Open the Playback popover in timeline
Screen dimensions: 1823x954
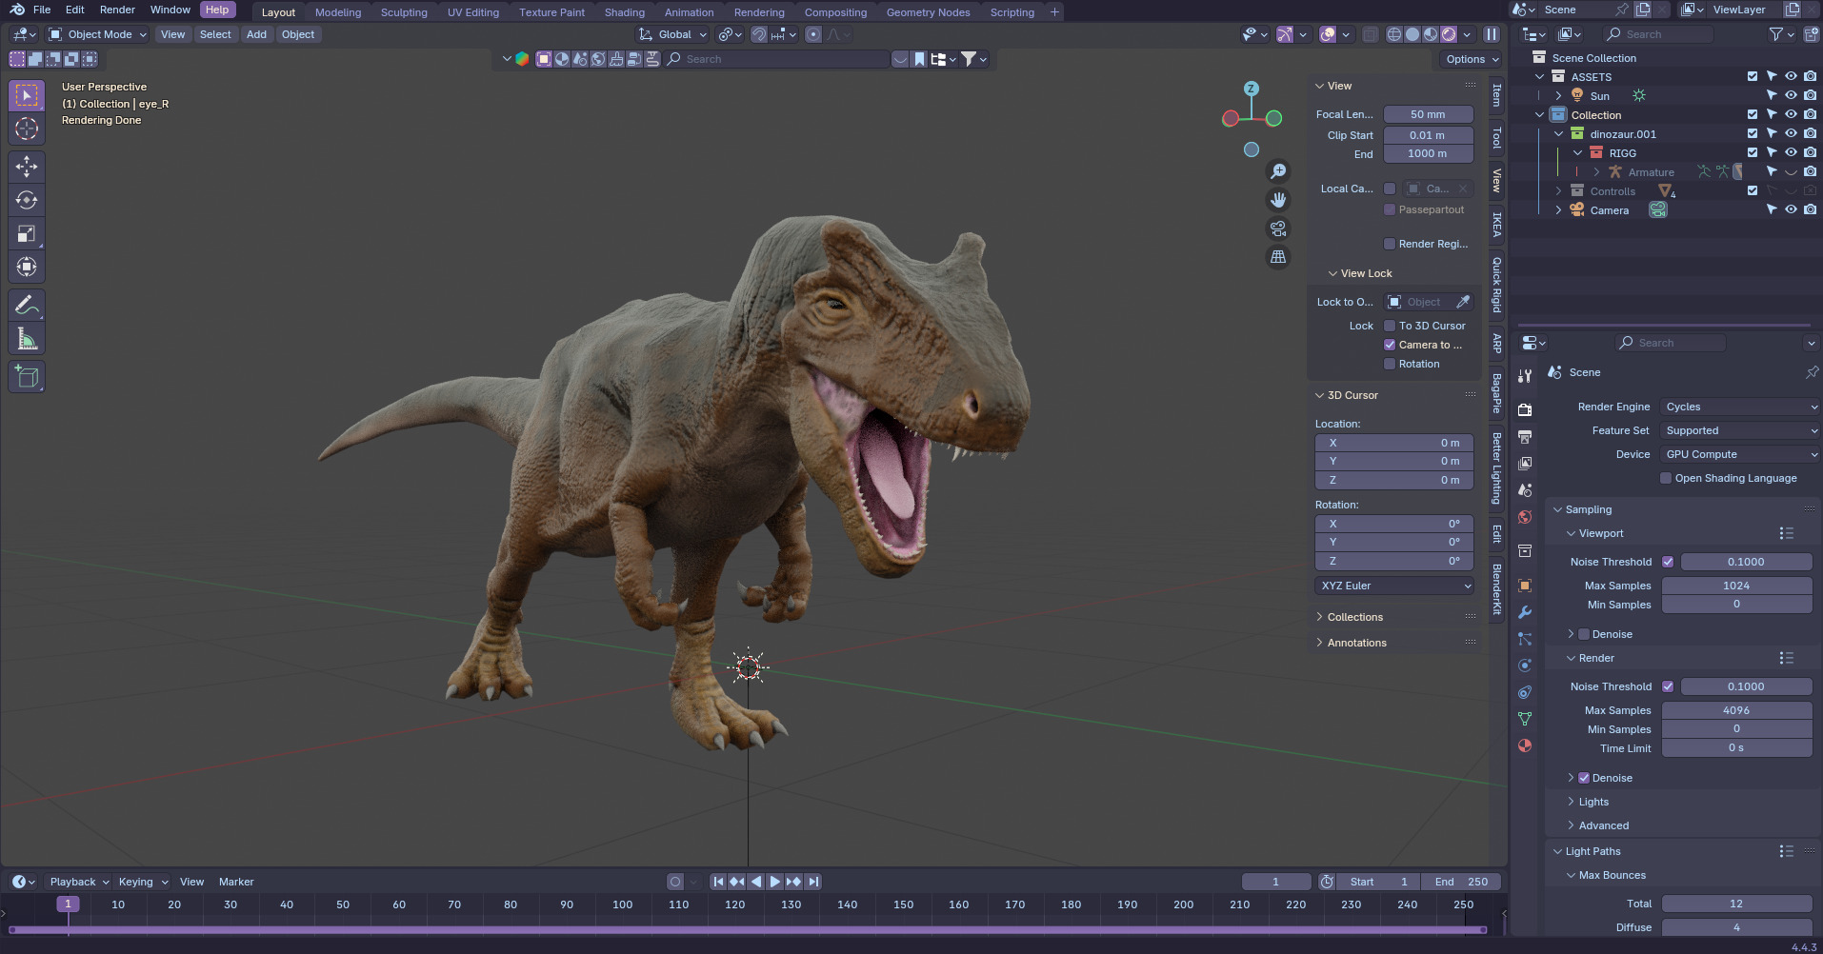click(x=79, y=882)
